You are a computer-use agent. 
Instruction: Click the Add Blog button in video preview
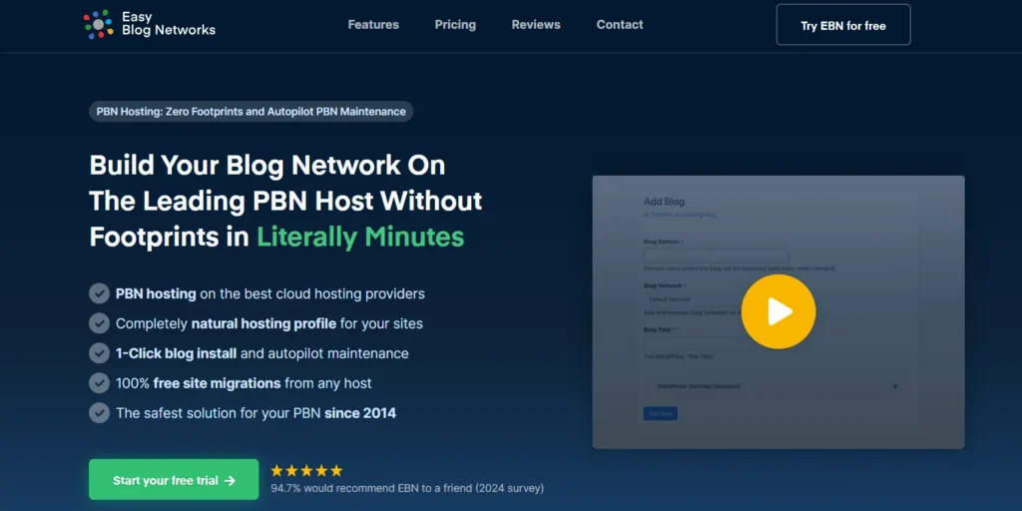tap(661, 413)
